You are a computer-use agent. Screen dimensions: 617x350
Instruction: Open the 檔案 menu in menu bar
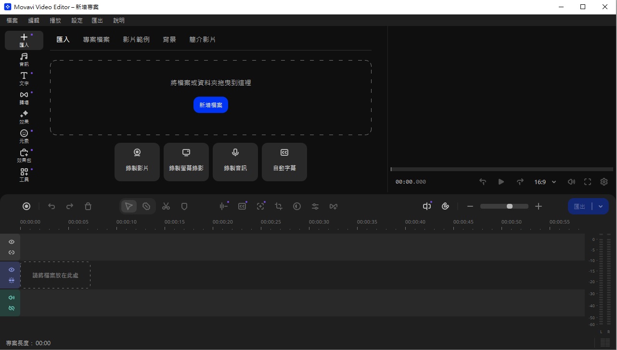coord(12,21)
